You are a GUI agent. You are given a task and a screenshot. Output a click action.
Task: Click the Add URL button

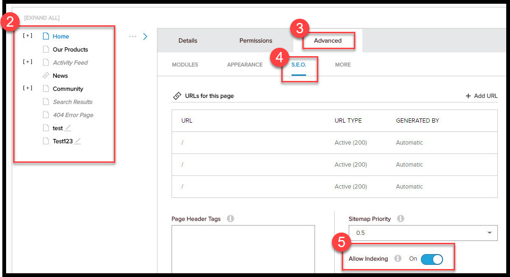click(x=481, y=96)
